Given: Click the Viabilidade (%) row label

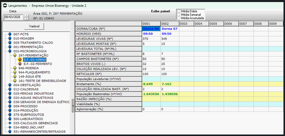Looking at the screenshot, I should click(x=109, y=104).
